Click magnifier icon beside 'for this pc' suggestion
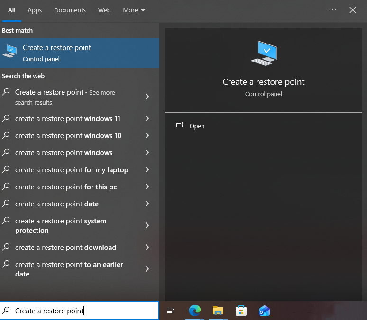367x320 pixels. tap(6, 187)
